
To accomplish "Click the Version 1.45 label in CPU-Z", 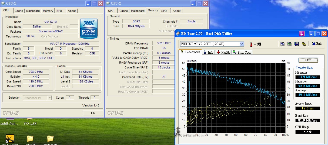I will coord(91,105).
